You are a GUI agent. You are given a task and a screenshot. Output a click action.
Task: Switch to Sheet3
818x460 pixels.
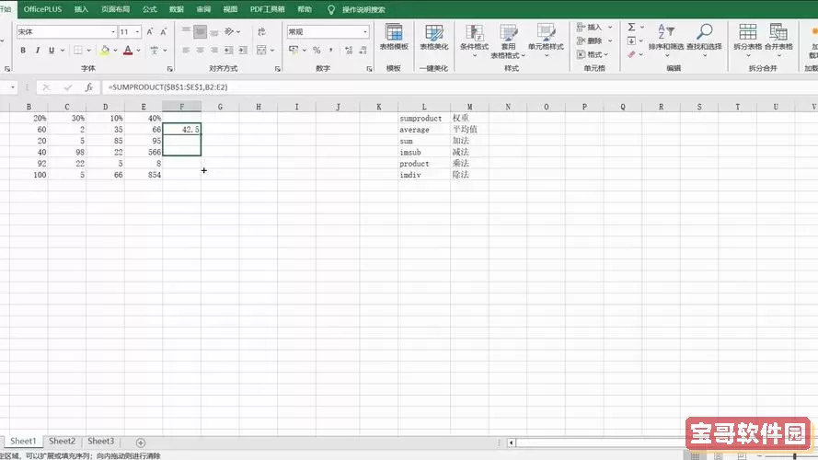point(100,442)
